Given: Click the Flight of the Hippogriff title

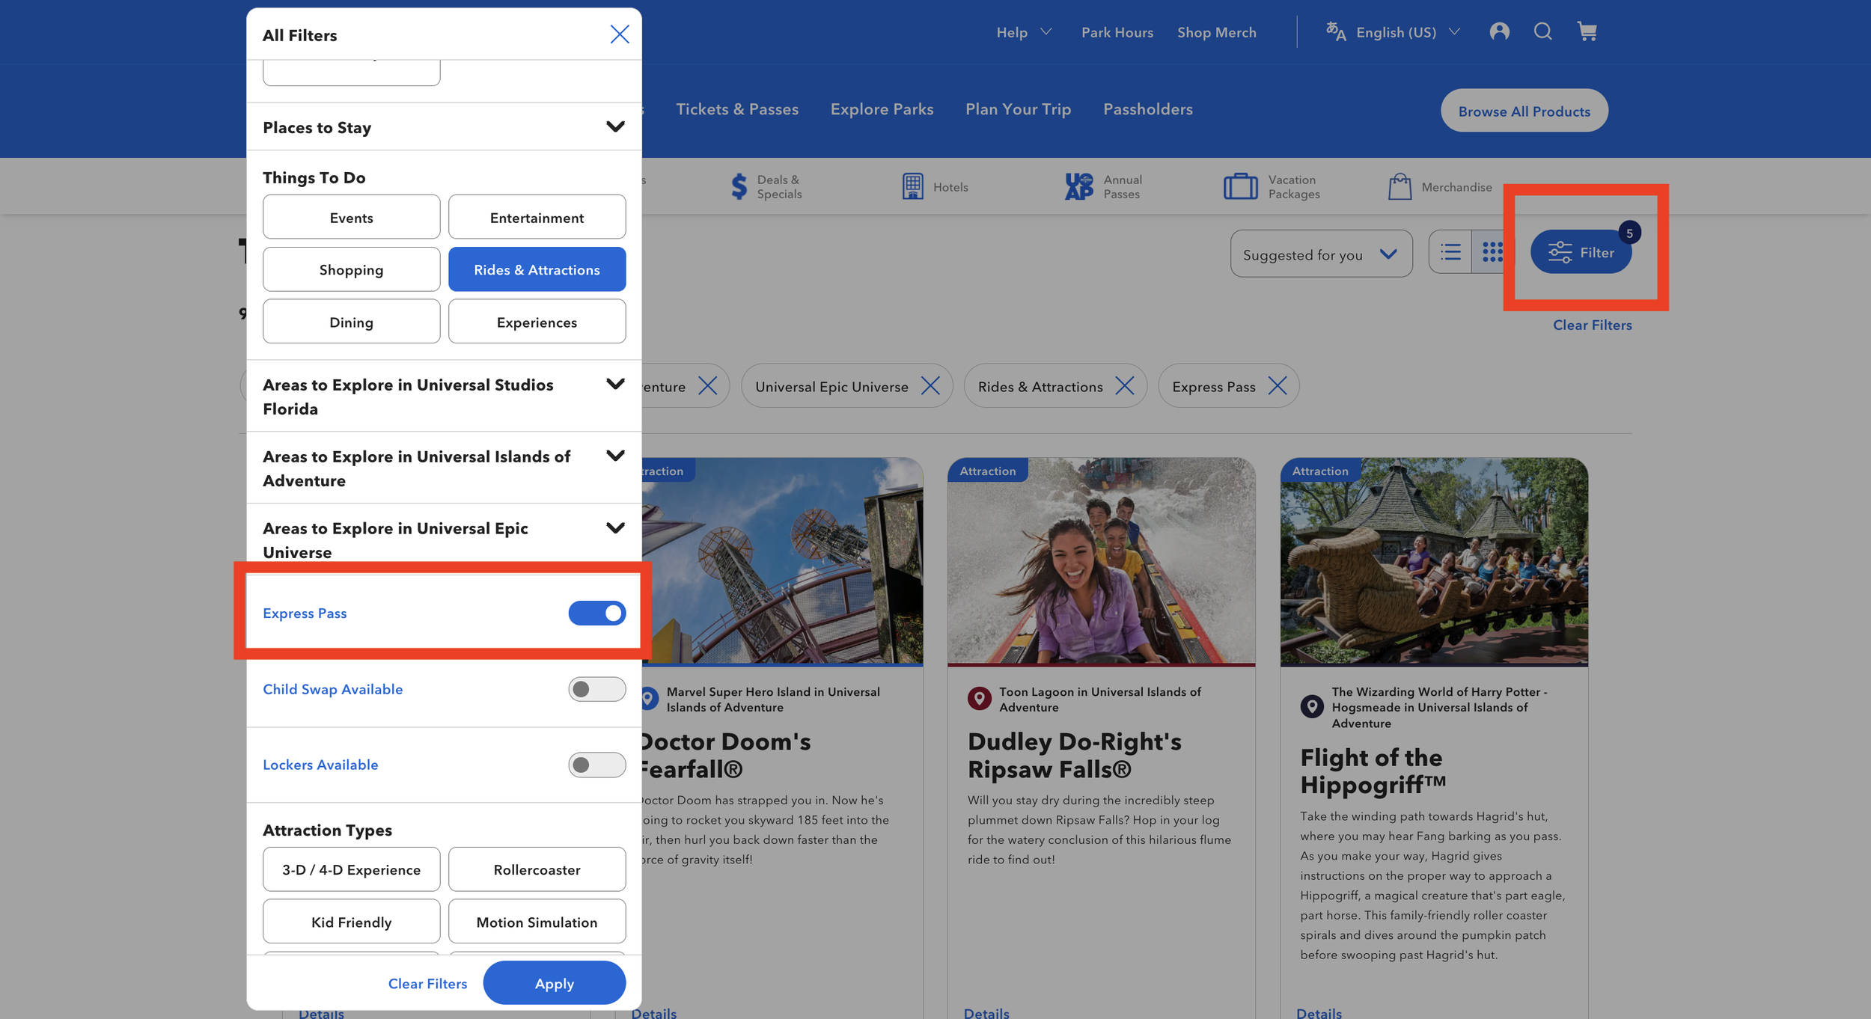Looking at the screenshot, I should [x=1373, y=771].
